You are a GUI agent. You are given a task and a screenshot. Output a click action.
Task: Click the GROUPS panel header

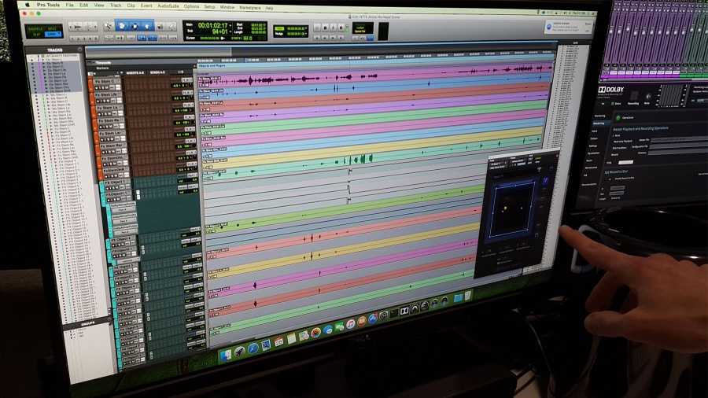click(x=87, y=322)
